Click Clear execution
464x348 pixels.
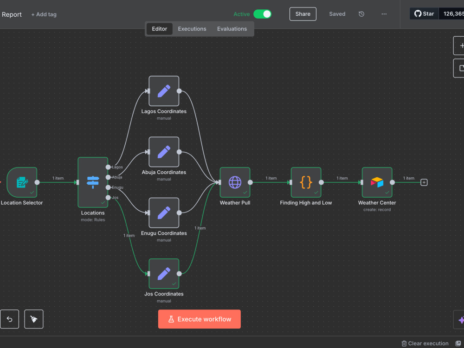425,343
